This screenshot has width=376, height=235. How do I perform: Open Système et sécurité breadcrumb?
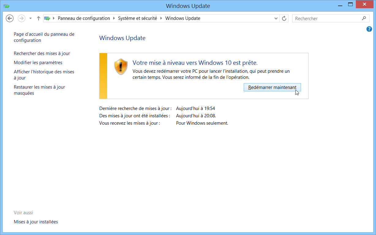pyautogui.click(x=137, y=18)
